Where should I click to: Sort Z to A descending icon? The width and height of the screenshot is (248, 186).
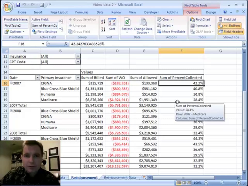103,29
